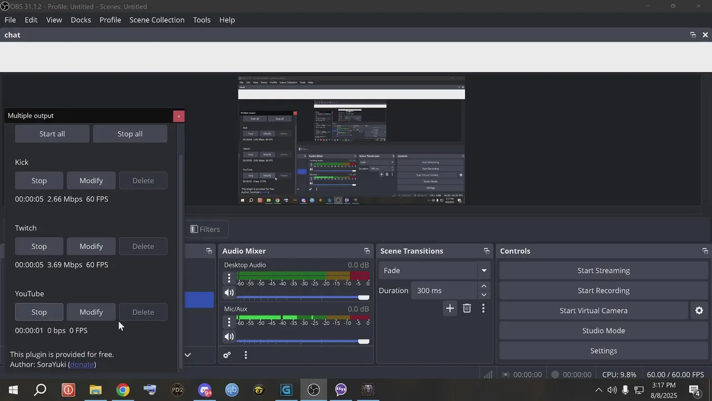Image resolution: width=712 pixels, height=401 pixels.
Task: Open the donate link
Action: 82,364
